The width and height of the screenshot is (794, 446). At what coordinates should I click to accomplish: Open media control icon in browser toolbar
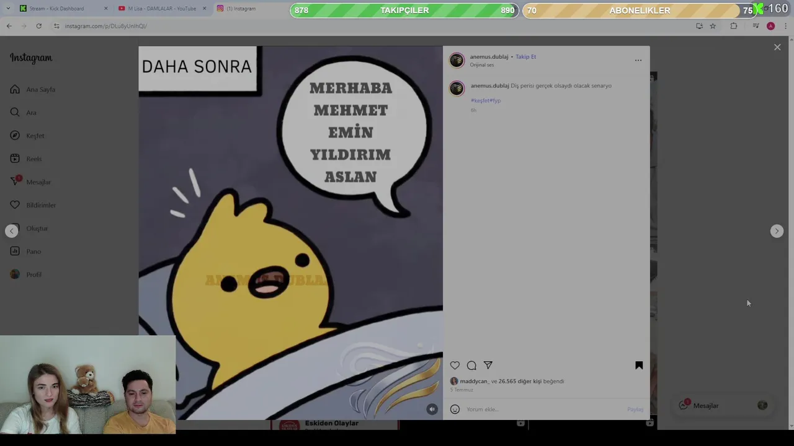coord(756,26)
